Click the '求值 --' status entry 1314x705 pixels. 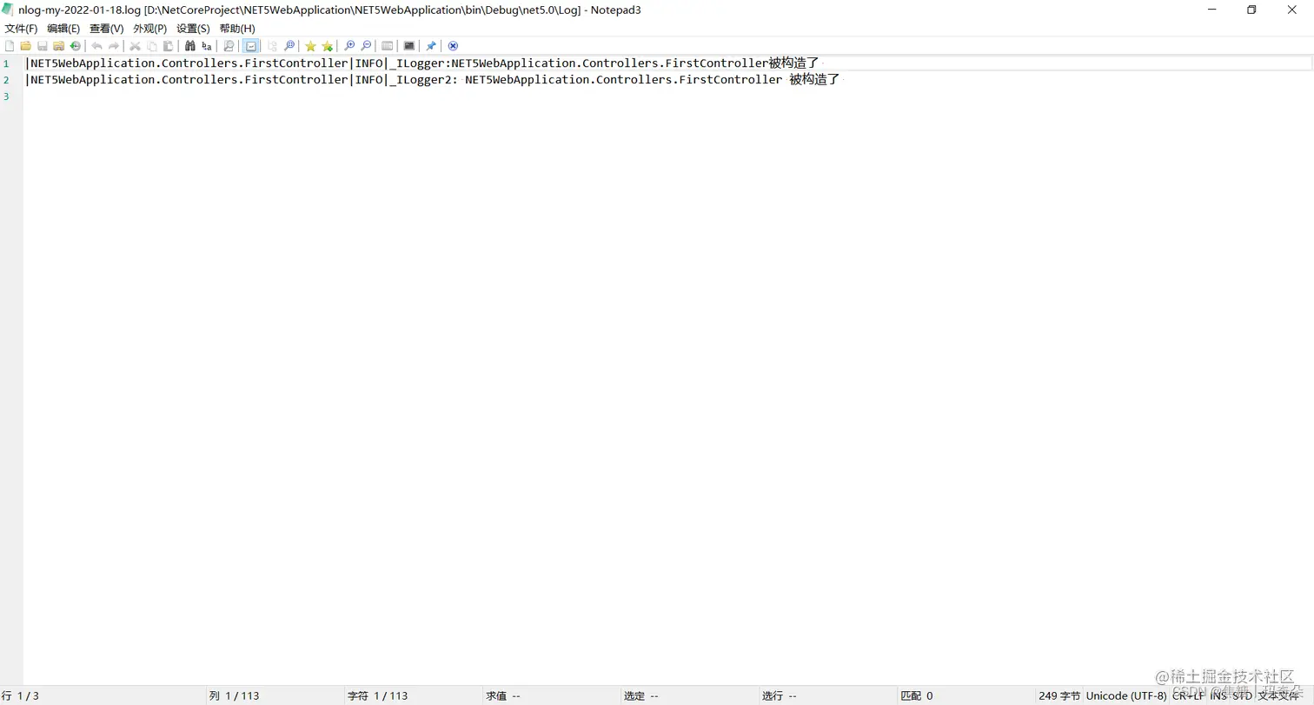point(503,696)
